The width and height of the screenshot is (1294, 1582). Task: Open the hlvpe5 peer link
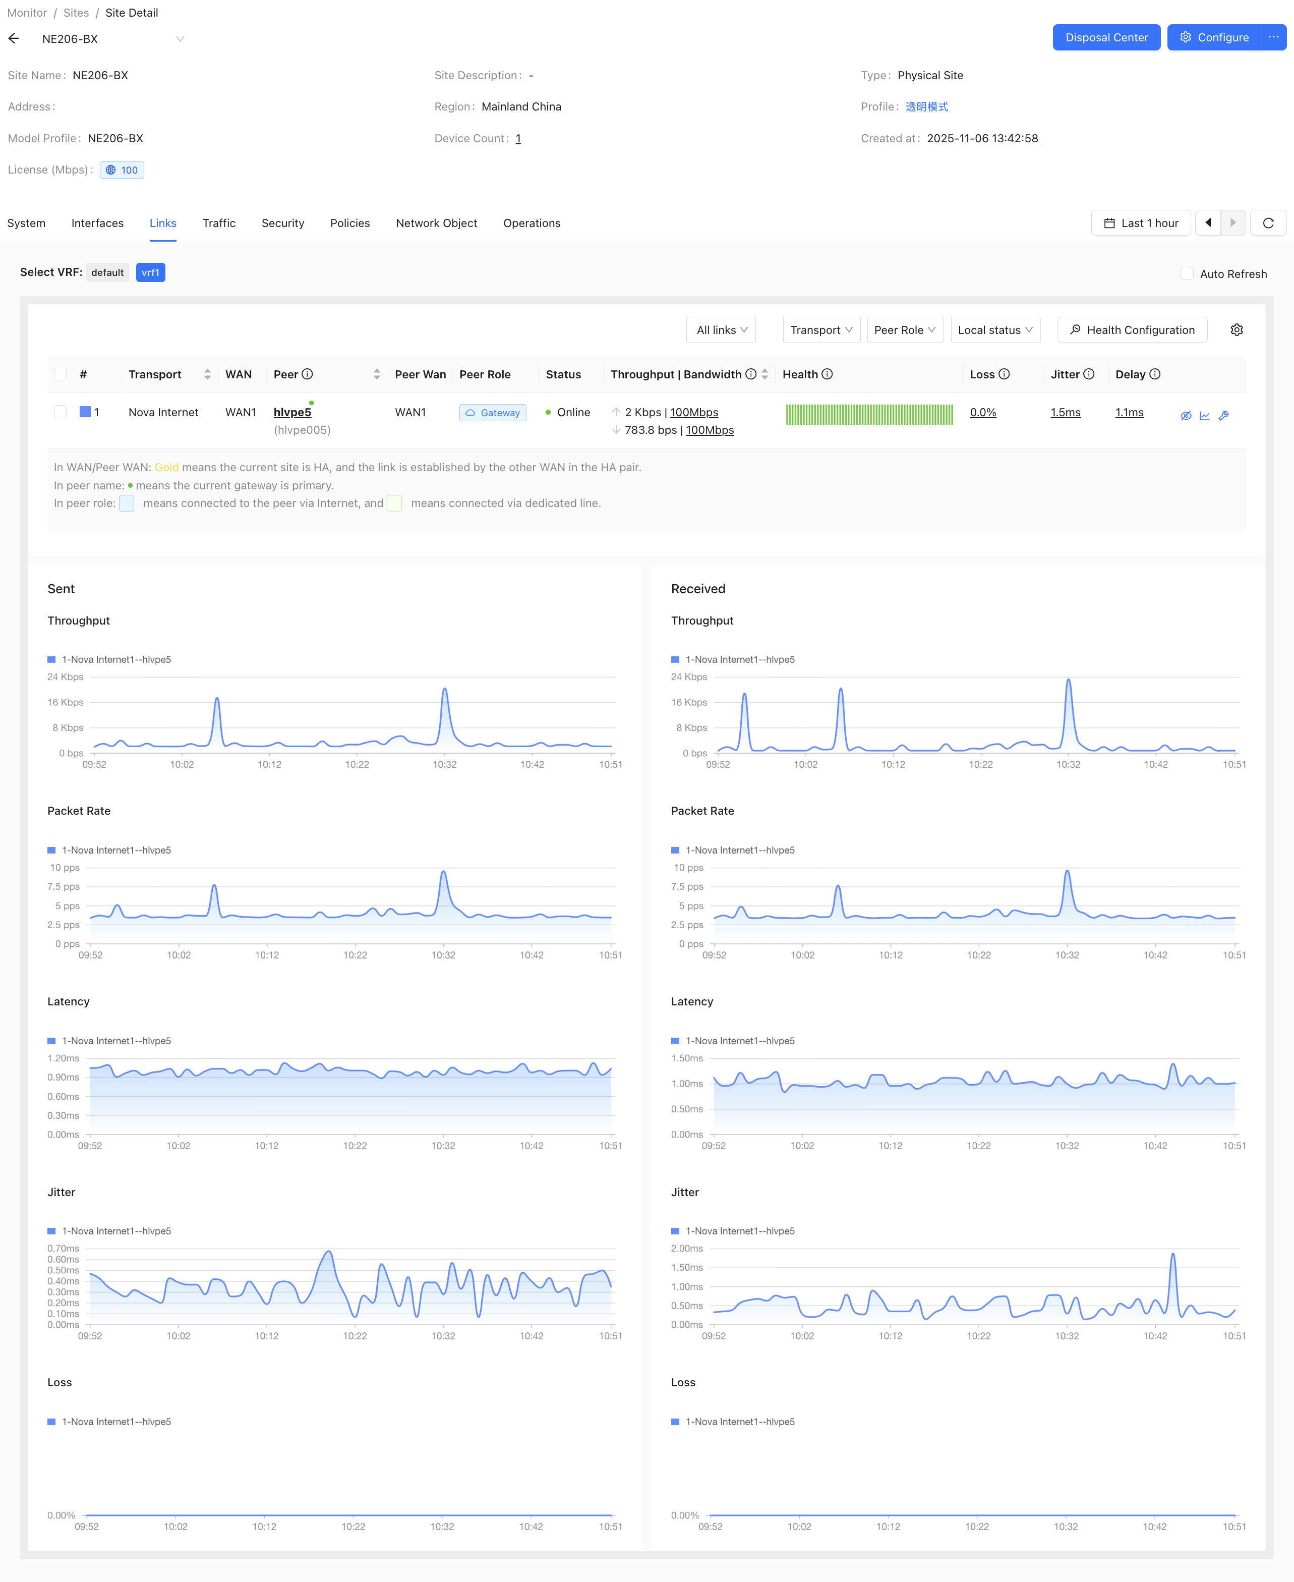pos(292,412)
